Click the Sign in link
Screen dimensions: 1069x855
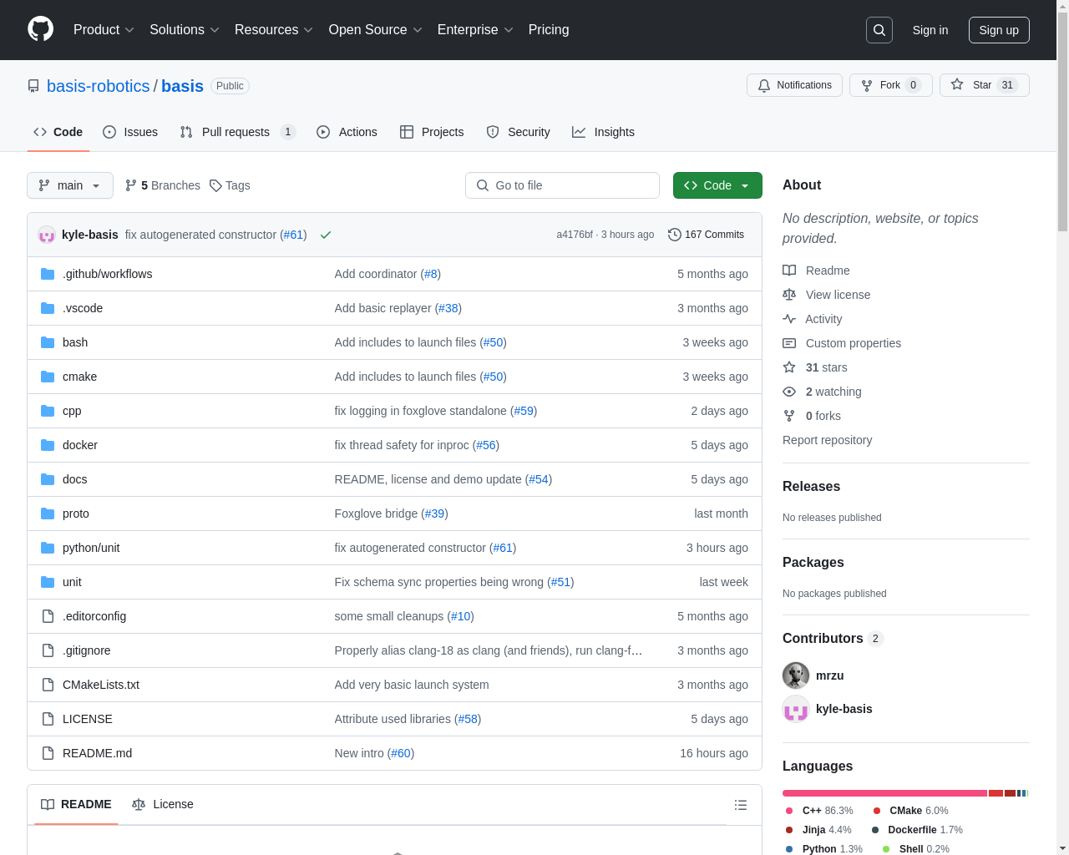pyautogui.click(x=930, y=30)
